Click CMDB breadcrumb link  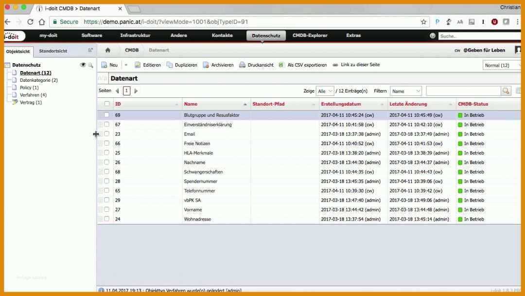[x=132, y=50]
